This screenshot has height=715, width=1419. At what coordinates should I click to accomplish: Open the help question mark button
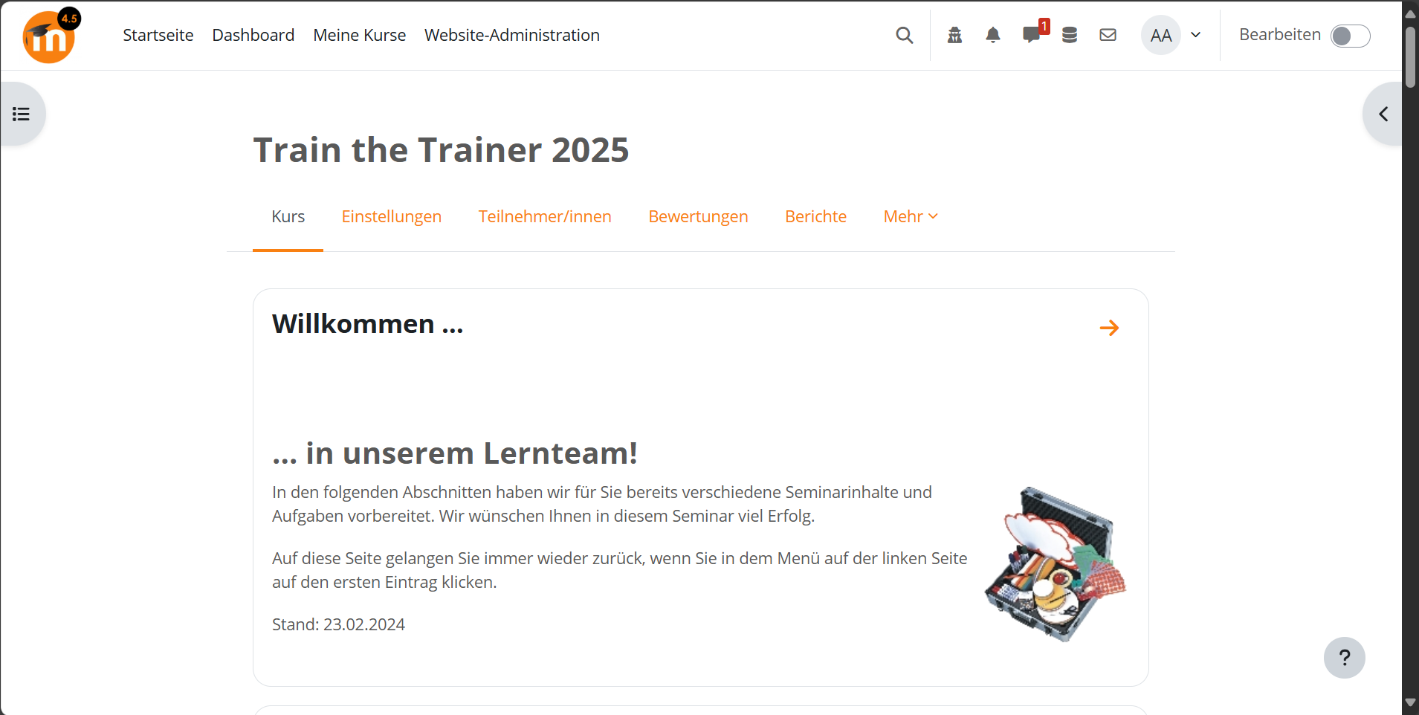pos(1344,658)
